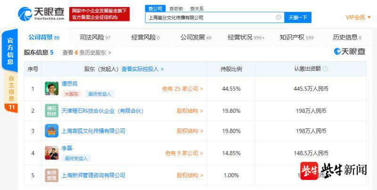The width and height of the screenshot is (377, 190).
Task: Clear the search box with the X icon
Action: click(x=278, y=17)
